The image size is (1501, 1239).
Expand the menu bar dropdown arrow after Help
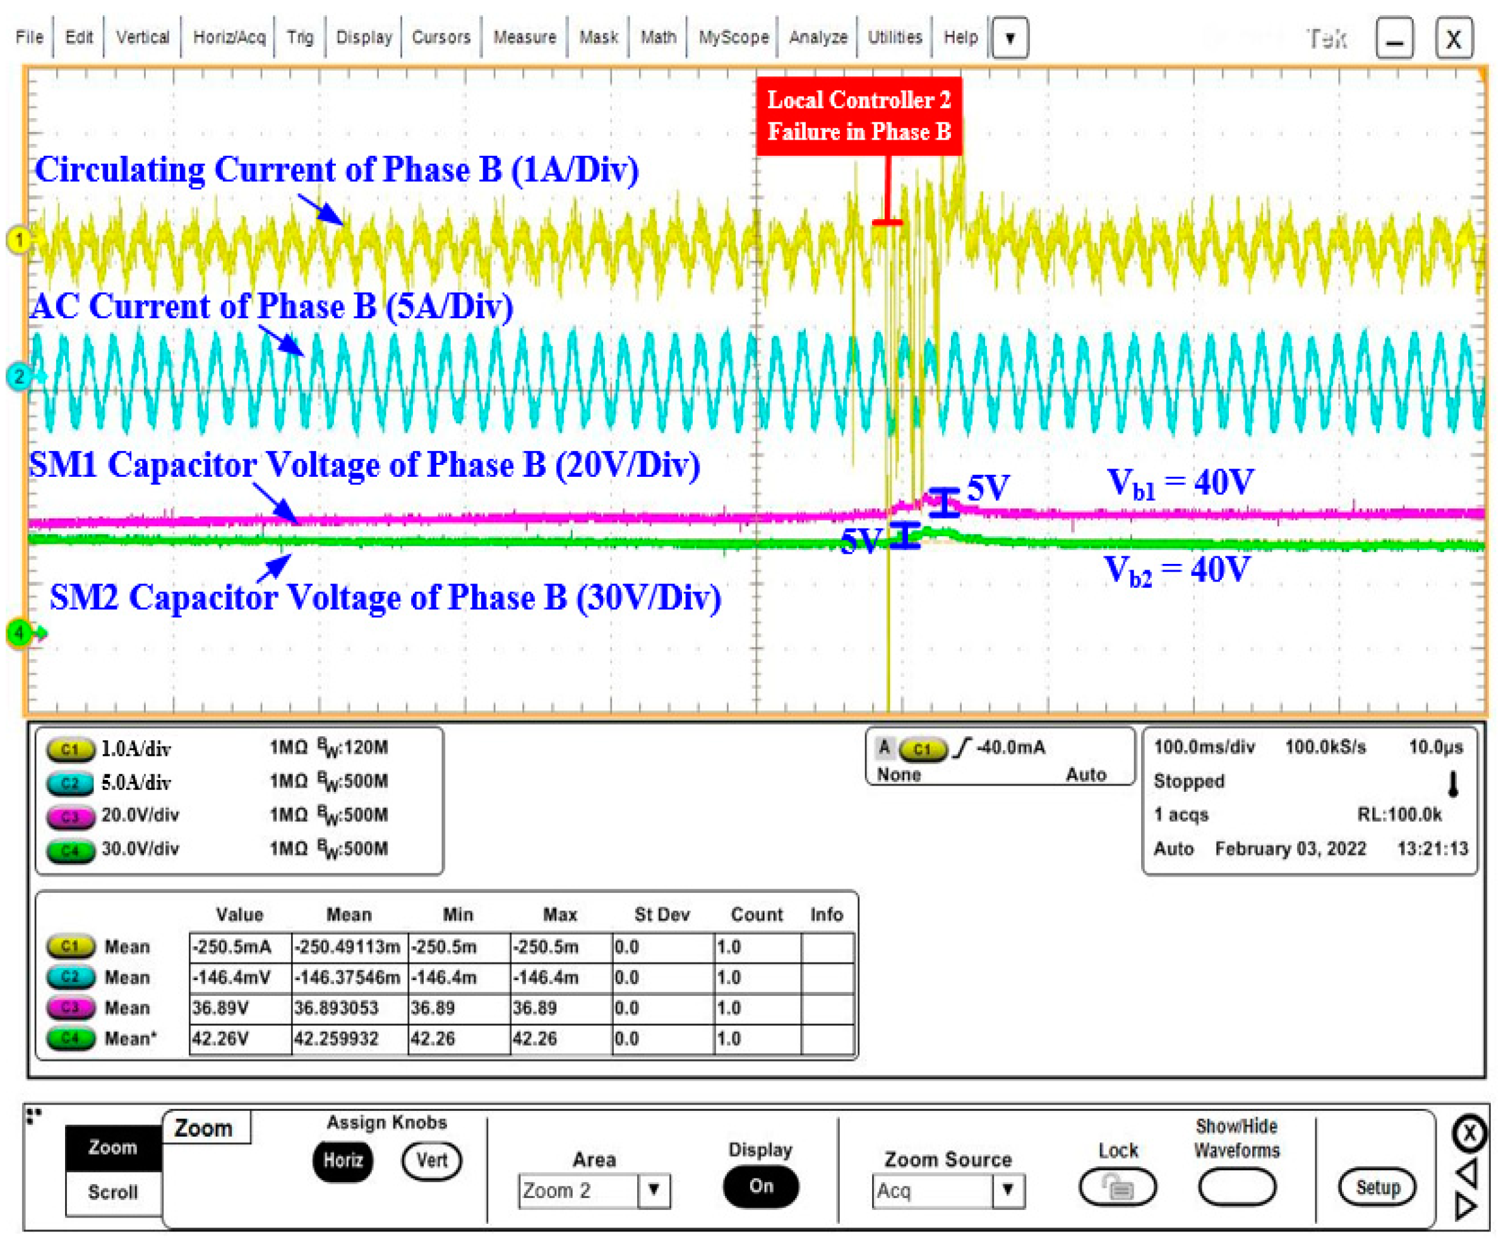pos(1009,38)
